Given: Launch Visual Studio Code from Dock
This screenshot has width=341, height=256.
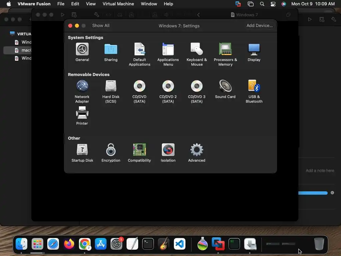Looking at the screenshot, I should [x=179, y=244].
